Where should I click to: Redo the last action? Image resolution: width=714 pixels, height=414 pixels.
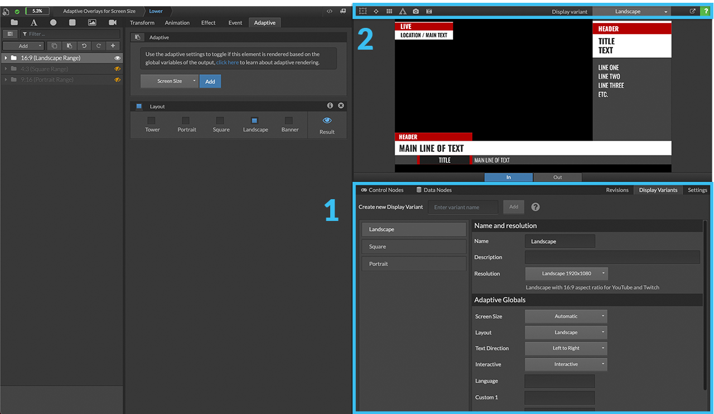pos(99,46)
